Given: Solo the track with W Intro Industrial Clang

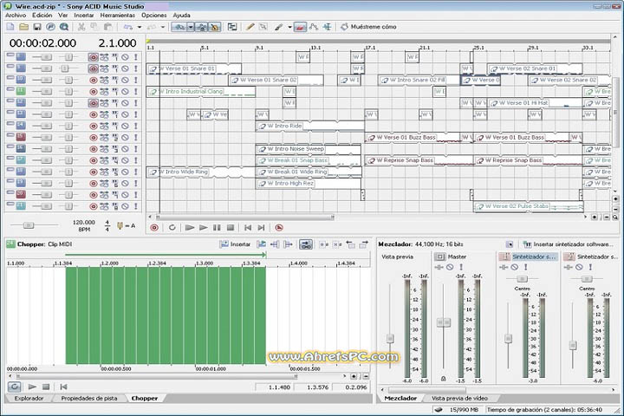Looking at the screenshot, I should [x=136, y=92].
